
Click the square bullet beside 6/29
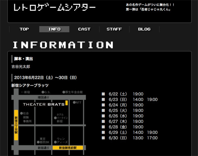(x=103, y=132)
